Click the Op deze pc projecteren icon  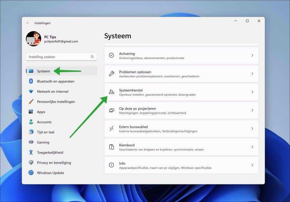[x=111, y=110]
